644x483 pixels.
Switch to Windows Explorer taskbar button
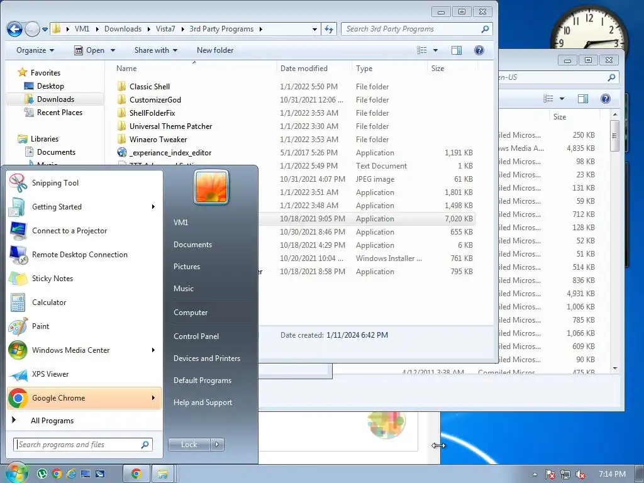163,474
